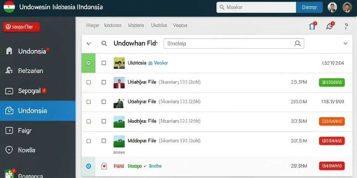
Task: Select the Ukehlue tab
Action: point(159,25)
